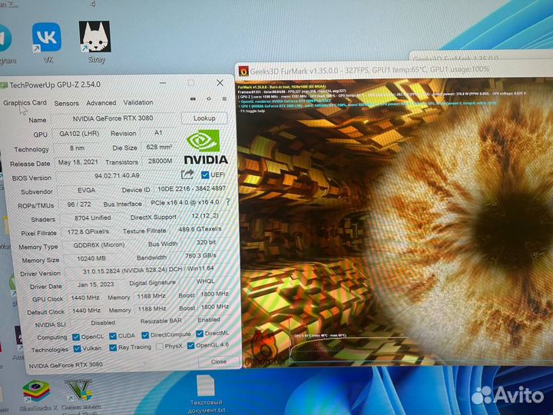Screen dimensions: 553x415
Task: Switch to the Graphics Card tab
Action: point(25,103)
